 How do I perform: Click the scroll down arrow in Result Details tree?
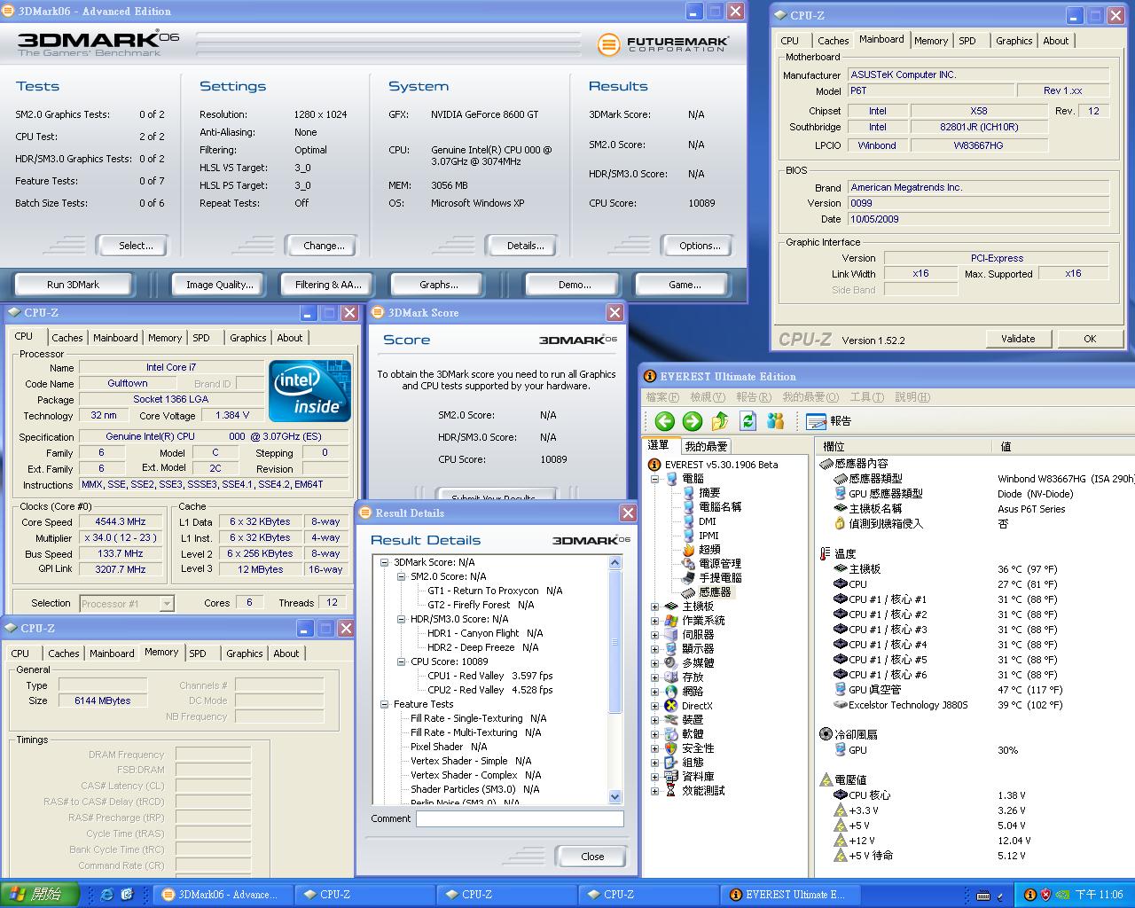pos(615,797)
